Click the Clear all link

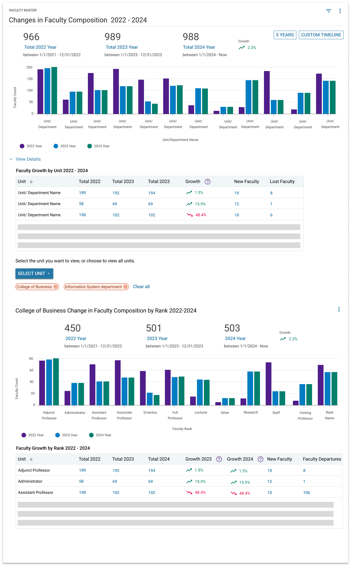tap(141, 287)
